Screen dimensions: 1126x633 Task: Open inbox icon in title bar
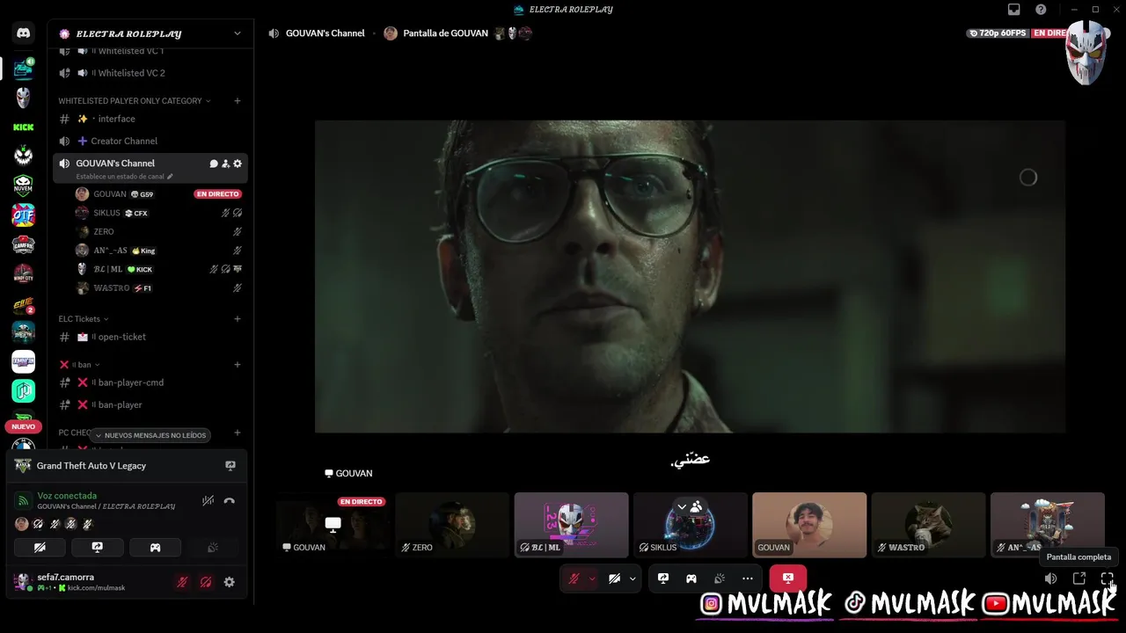click(x=1014, y=10)
